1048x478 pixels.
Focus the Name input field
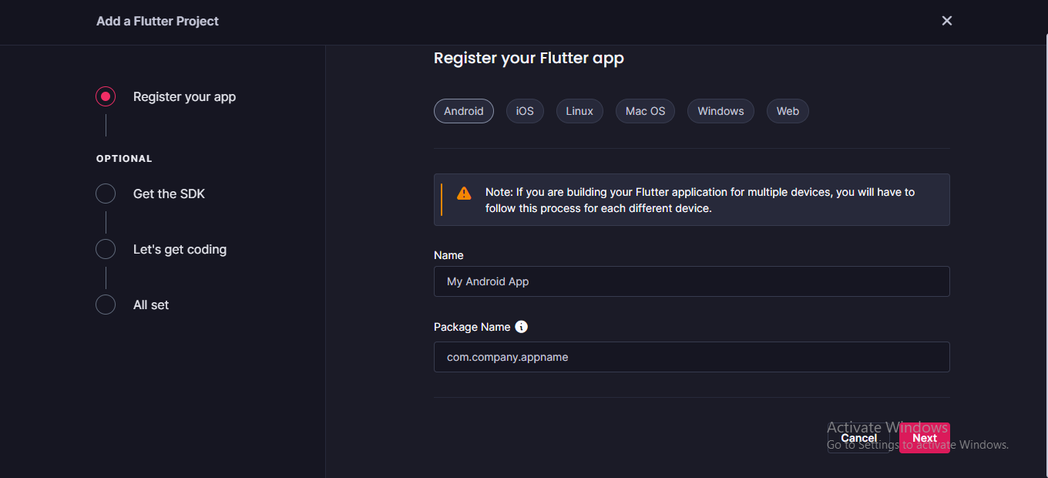coord(692,281)
